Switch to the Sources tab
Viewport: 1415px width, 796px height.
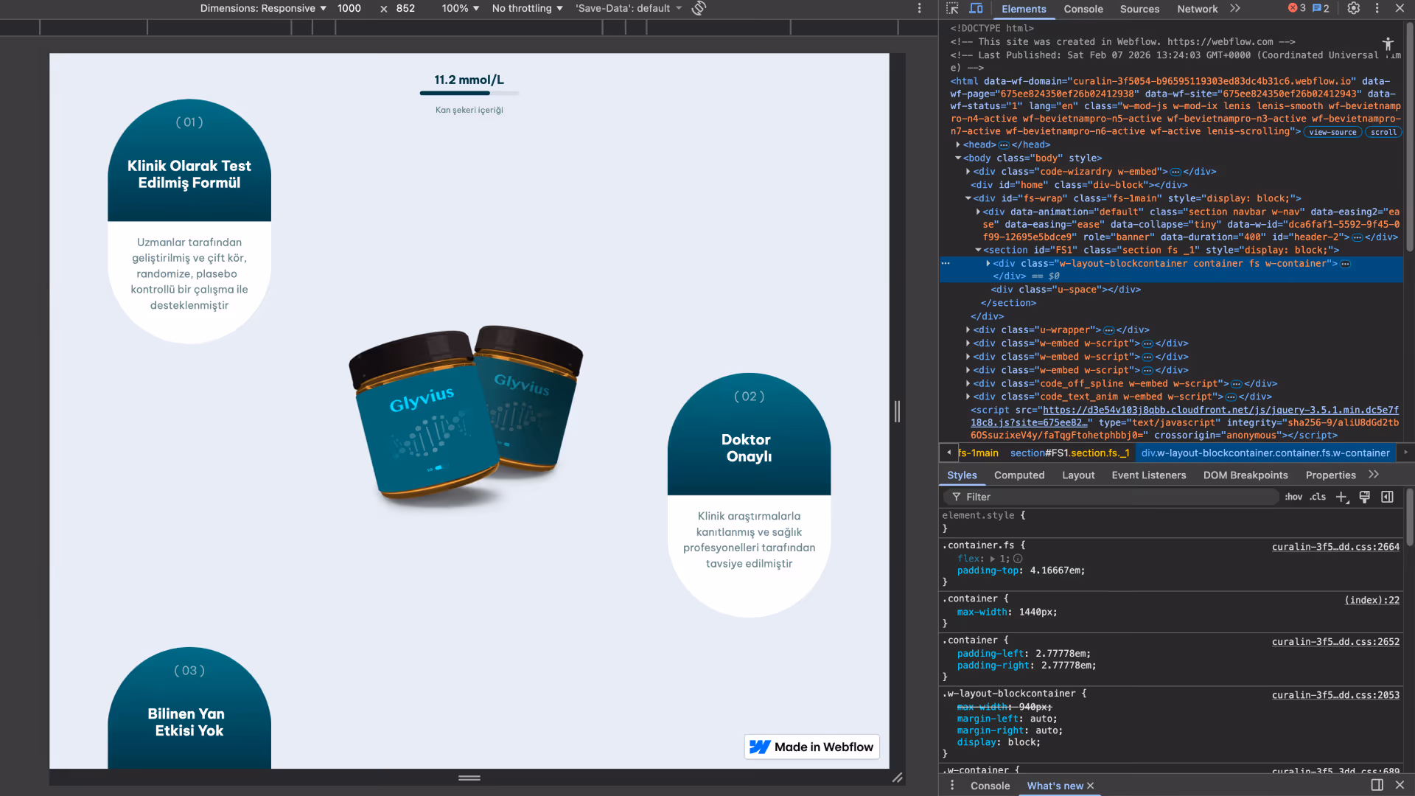tap(1139, 9)
